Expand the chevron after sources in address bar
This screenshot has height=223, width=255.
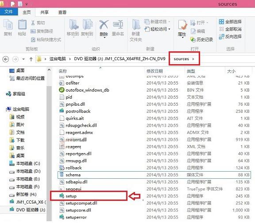[193, 59]
